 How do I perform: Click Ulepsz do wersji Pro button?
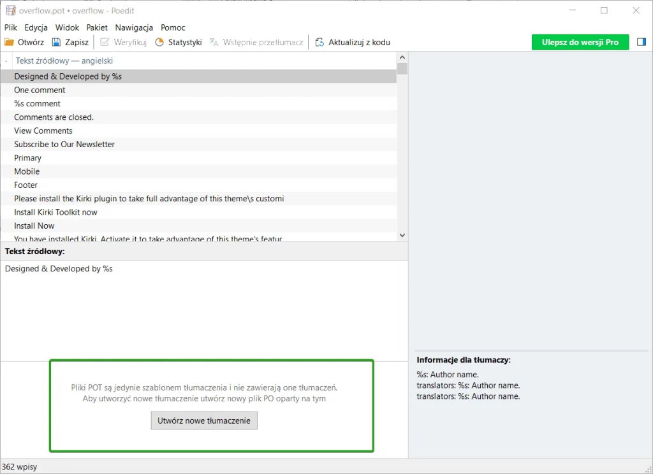point(580,42)
